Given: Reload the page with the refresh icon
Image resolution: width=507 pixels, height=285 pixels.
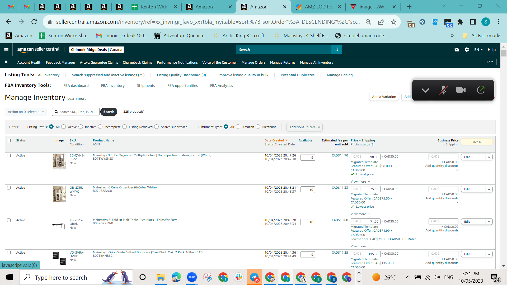Looking at the screenshot, I should pos(34,22).
